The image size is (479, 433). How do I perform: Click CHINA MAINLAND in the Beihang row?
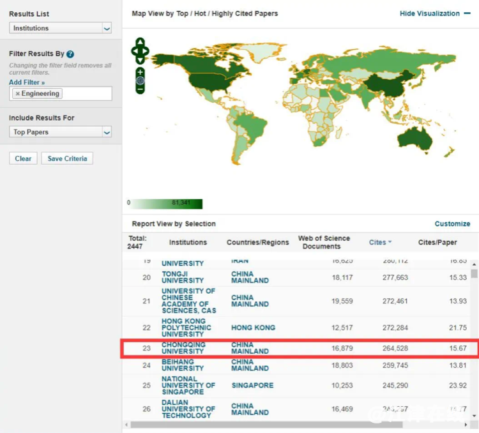click(250, 365)
